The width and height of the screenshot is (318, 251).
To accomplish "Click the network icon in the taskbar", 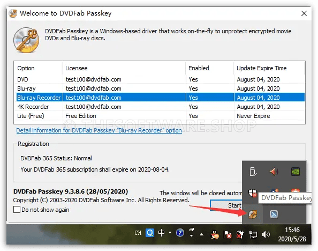I will coord(253,234).
